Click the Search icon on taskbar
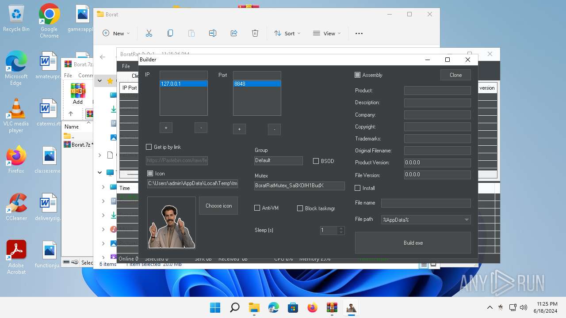Viewport: 566px width, 318px height. pos(235,307)
